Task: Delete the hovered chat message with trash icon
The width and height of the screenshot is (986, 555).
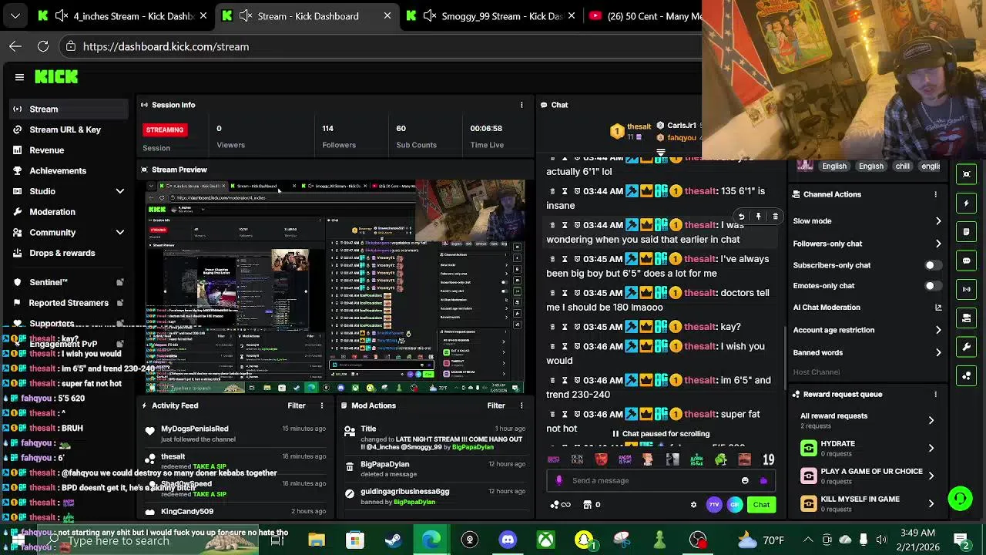Action: (775, 217)
